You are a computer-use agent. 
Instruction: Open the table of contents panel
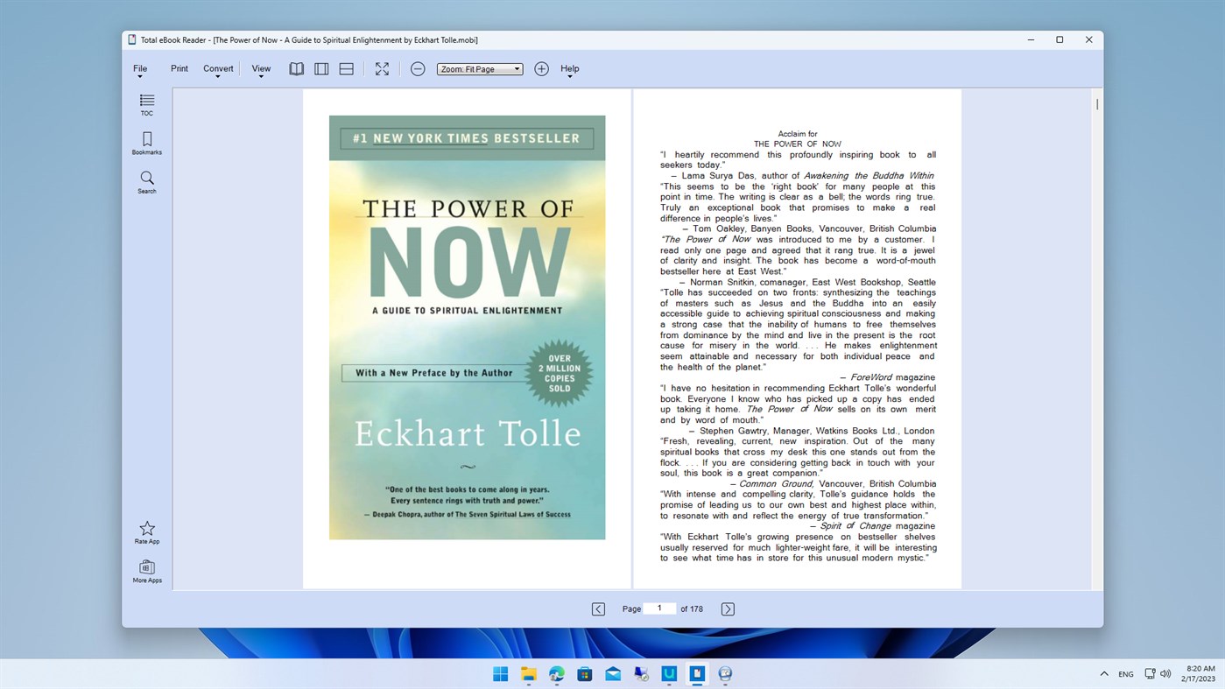tap(146, 103)
